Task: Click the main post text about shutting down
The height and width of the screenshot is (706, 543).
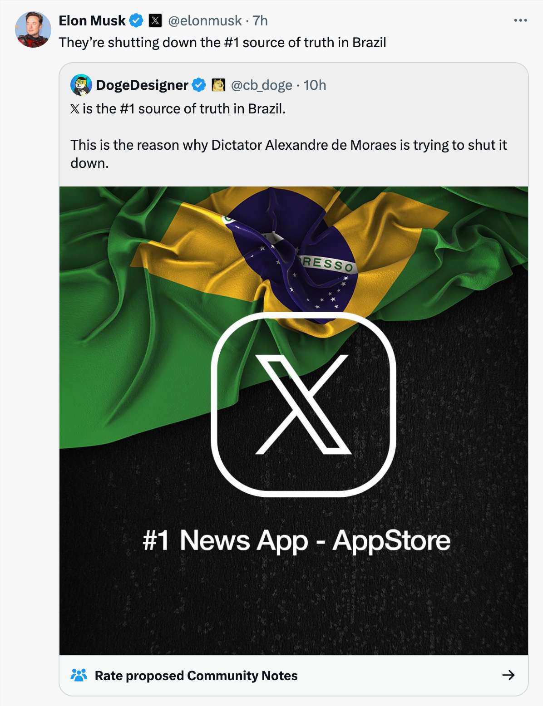Action: tap(222, 42)
